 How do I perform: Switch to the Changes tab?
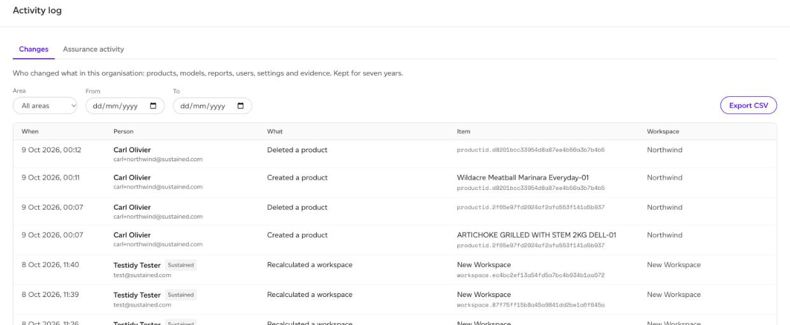[x=34, y=49]
